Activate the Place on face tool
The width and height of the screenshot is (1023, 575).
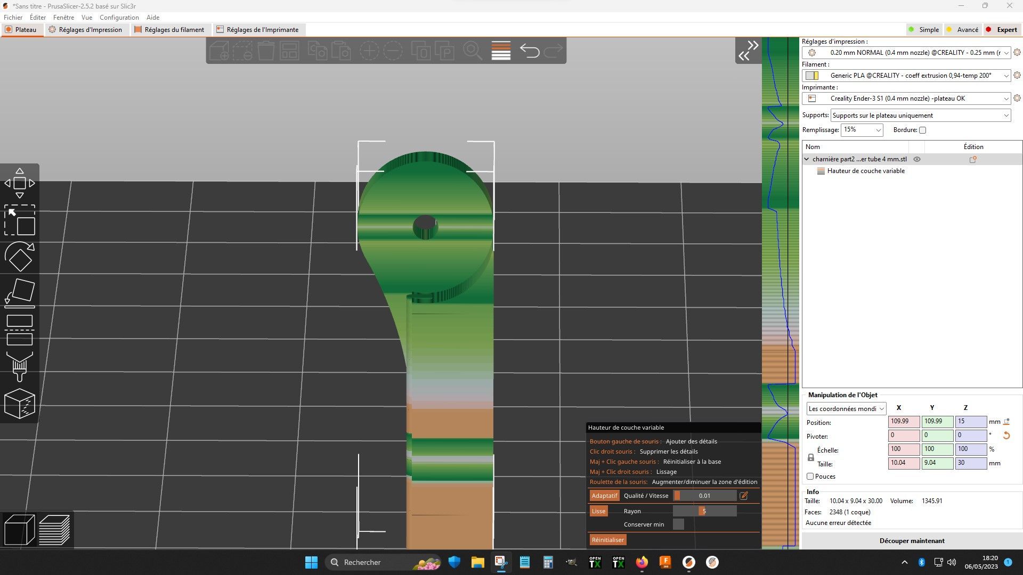[20, 293]
